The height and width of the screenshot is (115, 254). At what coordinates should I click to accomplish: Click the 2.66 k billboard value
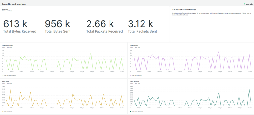[x=100, y=24]
